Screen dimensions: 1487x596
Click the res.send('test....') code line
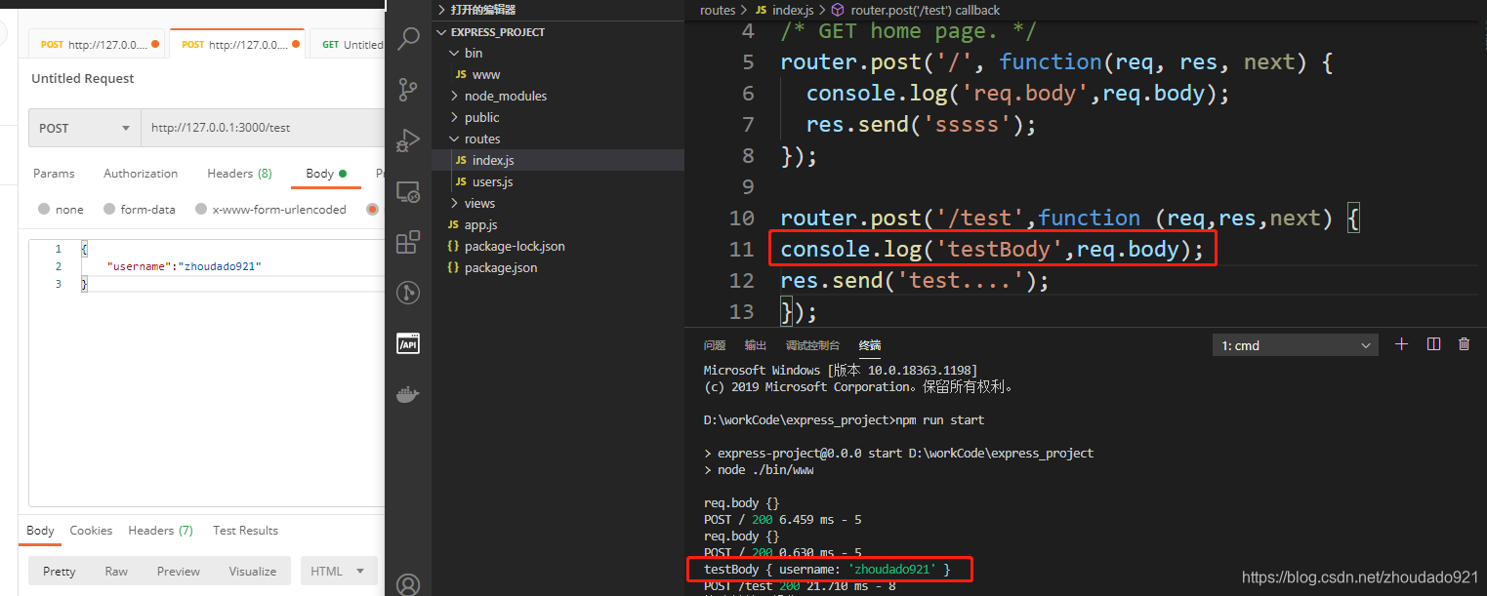pyautogui.click(x=915, y=281)
